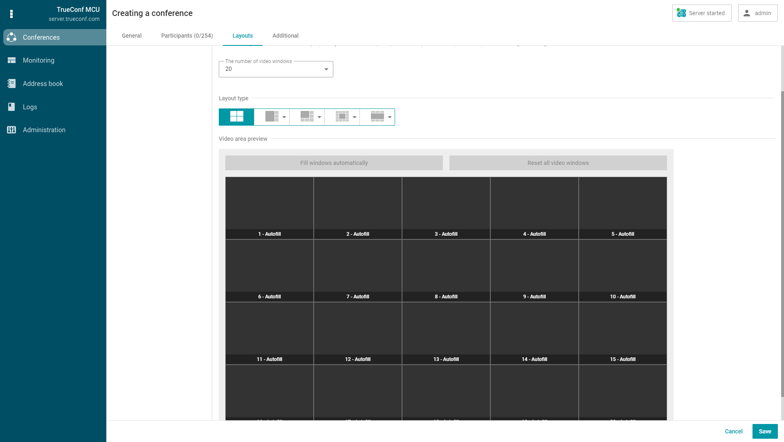Image resolution: width=784 pixels, height=442 pixels.
Task: Open Administration sidebar icon
Action: point(11,130)
